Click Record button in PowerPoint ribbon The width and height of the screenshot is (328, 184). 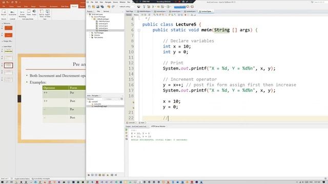tap(4, 13)
